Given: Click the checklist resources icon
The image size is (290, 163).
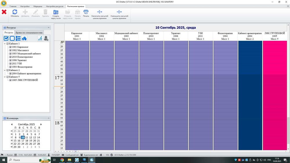Looking at the screenshot, I should click(x=18, y=39).
